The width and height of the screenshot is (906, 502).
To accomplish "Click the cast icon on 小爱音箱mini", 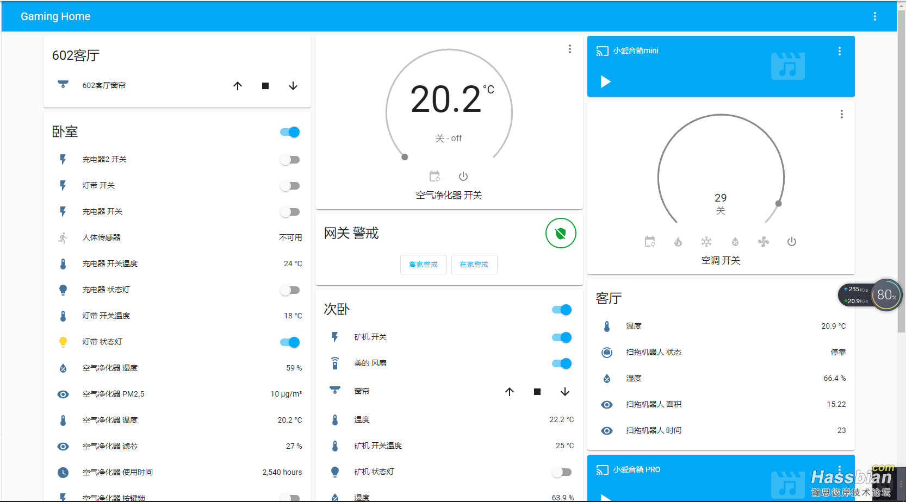I will click(x=602, y=51).
